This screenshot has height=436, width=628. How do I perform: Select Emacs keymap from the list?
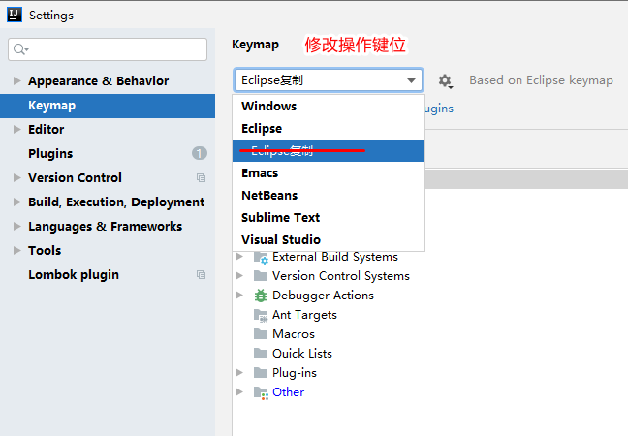coord(329,173)
